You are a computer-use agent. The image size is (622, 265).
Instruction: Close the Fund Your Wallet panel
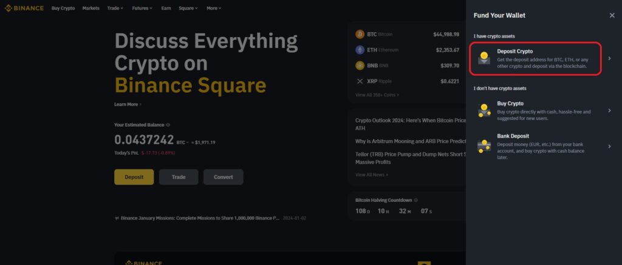click(612, 15)
